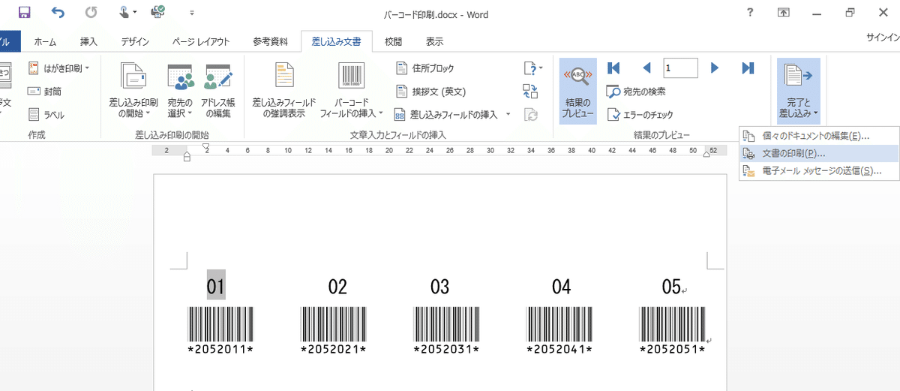The width and height of the screenshot is (900, 391).
Task: Run エラーのチェック
Action: coord(640,115)
